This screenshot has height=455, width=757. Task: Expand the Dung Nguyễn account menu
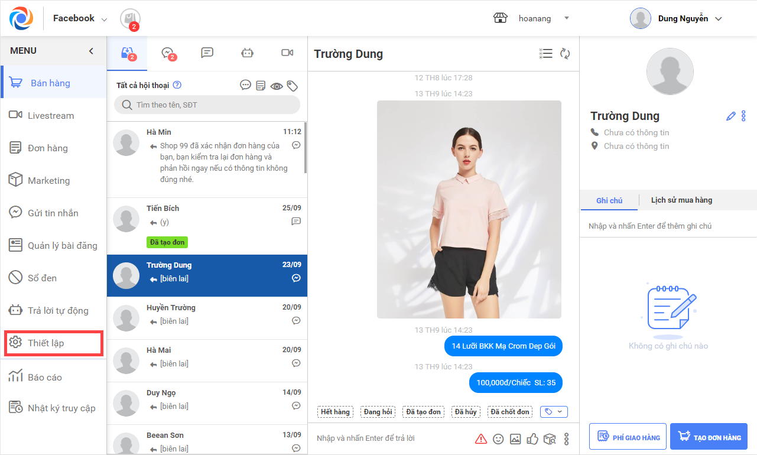point(719,18)
